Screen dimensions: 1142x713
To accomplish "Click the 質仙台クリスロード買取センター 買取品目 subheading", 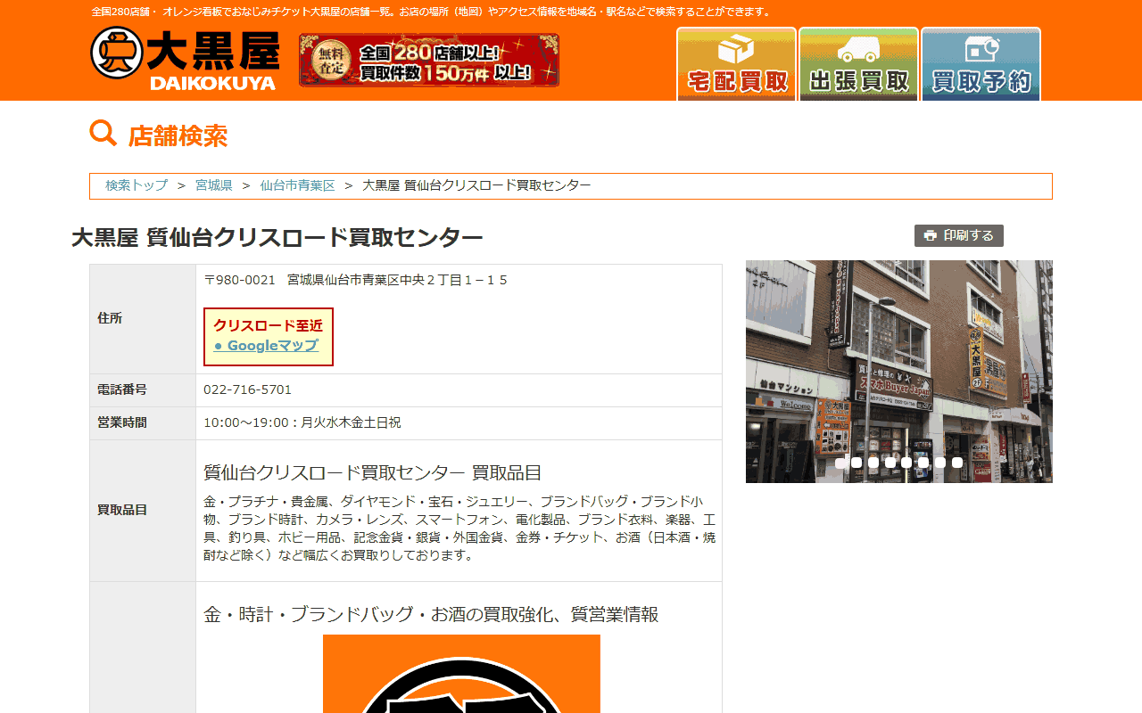I will pos(373,472).
